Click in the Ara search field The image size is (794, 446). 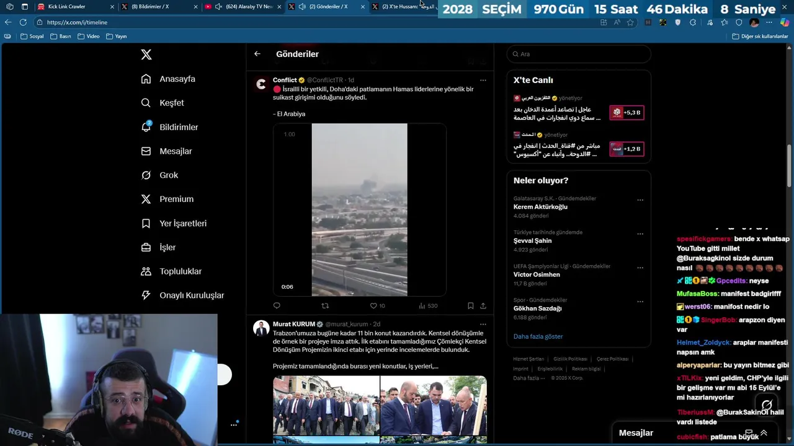[x=579, y=54]
